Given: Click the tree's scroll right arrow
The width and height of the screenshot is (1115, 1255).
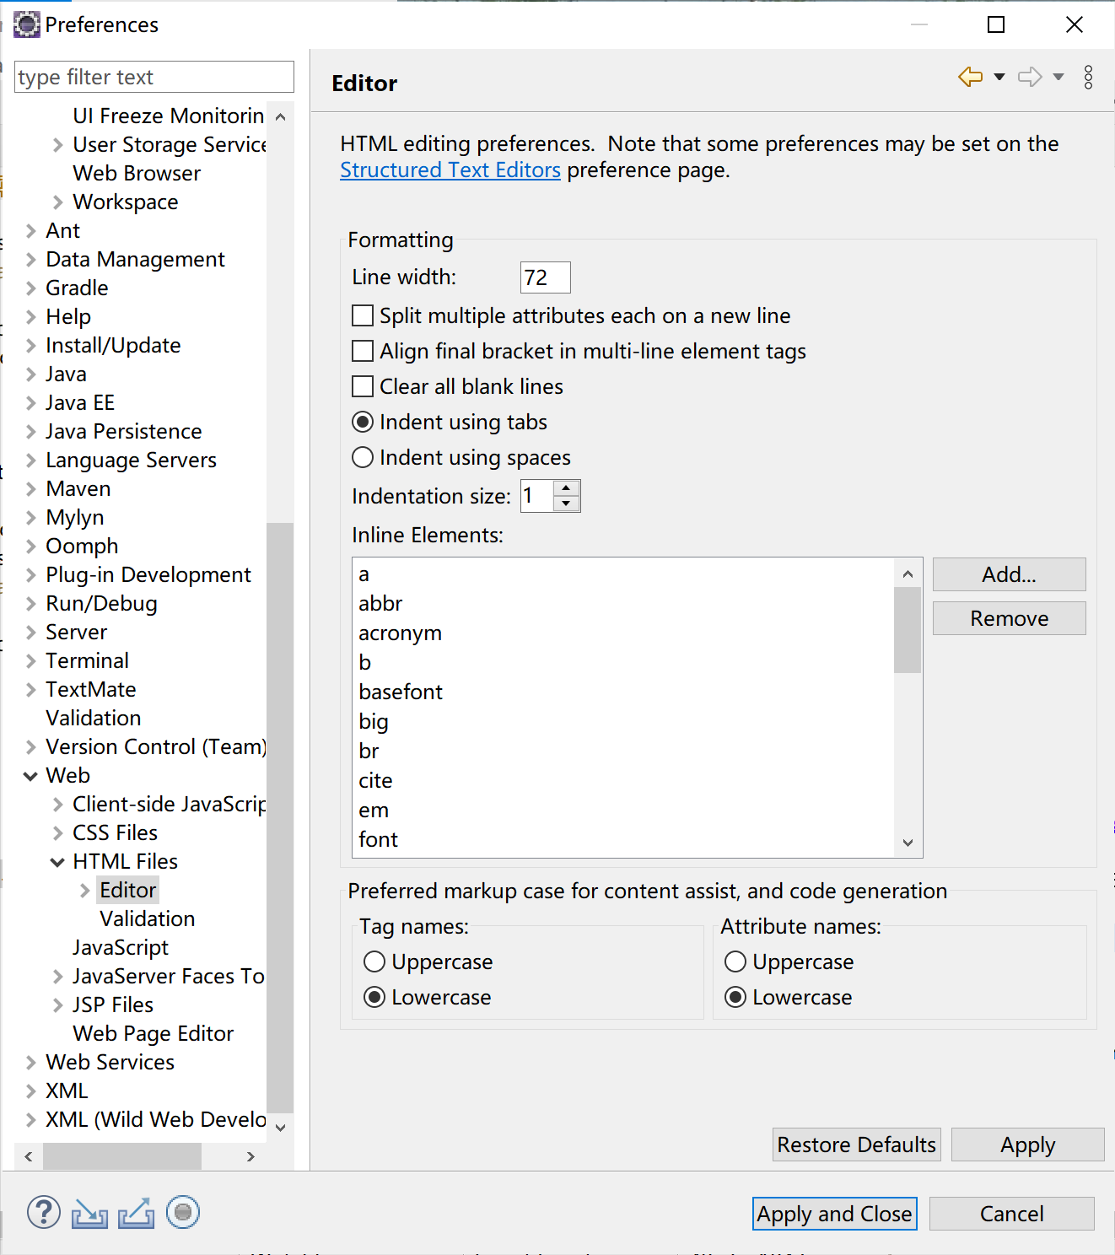Looking at the screenshot, I should click(250, 1156).
